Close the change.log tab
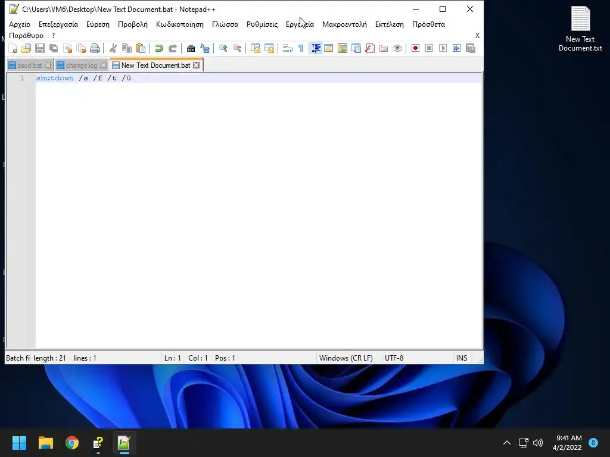610x457 pixels. pyautogui.click(x=104, y=65)
